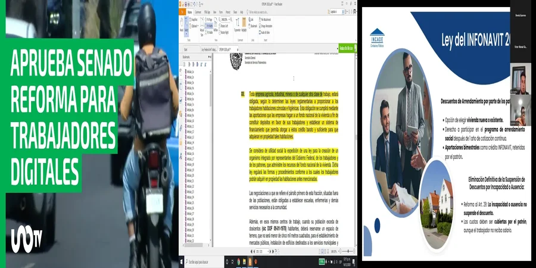The width and height of the screenshot is (536, 268).
Task: Open the Form ribbon tab
Action: coord(221,12)
